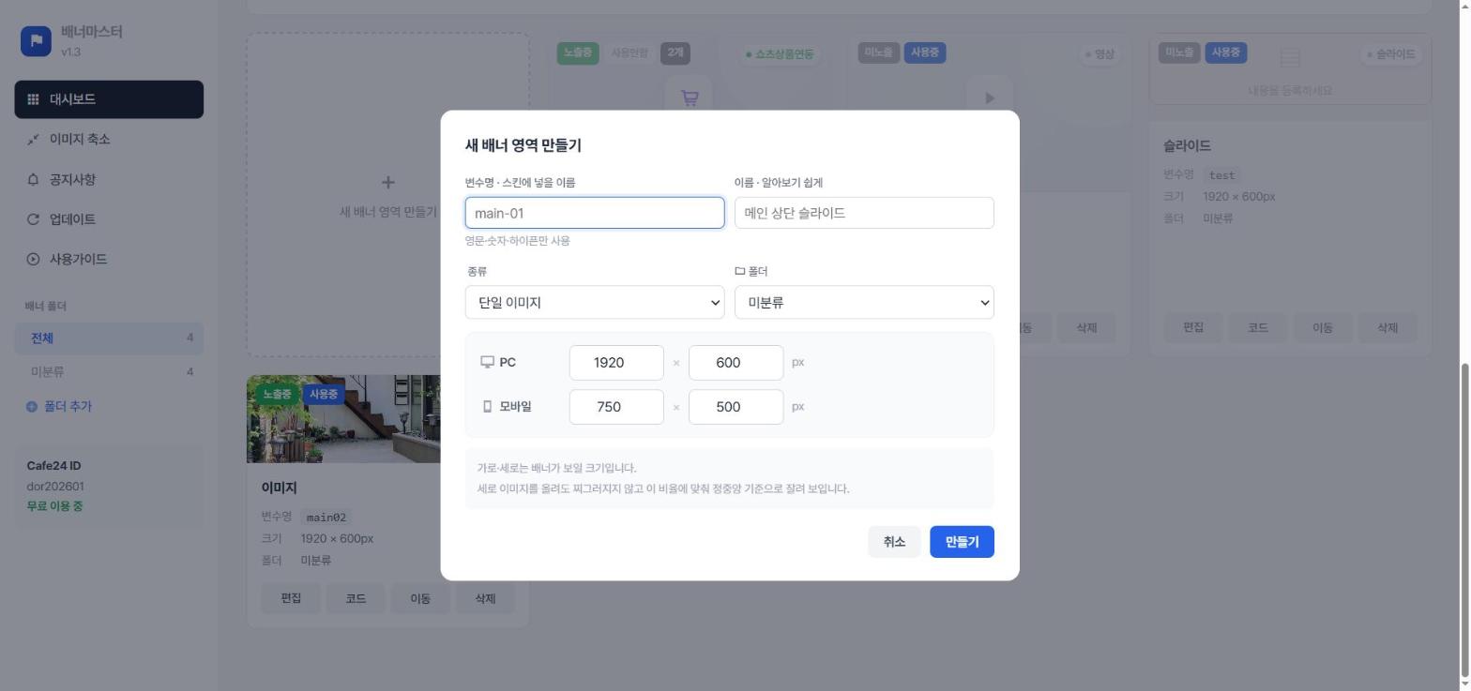This screenshot has height=691, width=1471.
Task: Click 삭제 on the 이미지 card
Action: [485, 598]
